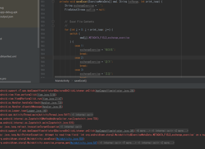The image size is (205, 149).
Task: Click the editor's horizontal scrollbar
Action: point(127,77)
